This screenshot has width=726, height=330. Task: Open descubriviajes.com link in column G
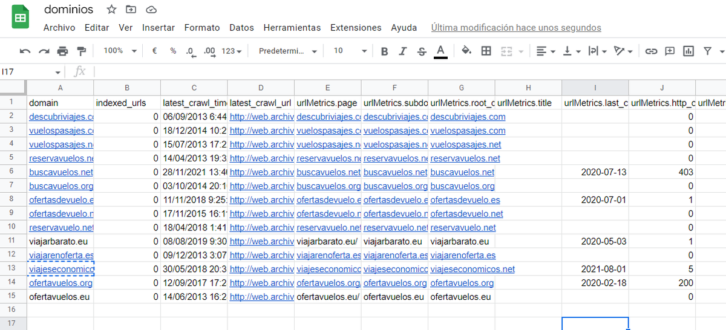[468, 117]
